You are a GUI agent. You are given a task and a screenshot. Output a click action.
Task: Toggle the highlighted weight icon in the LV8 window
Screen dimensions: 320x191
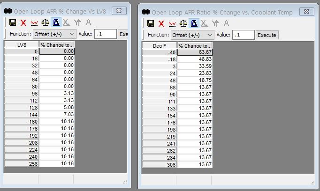(56, 22)
